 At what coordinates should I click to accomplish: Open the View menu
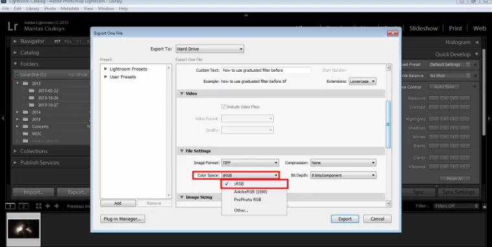(89, 8)
